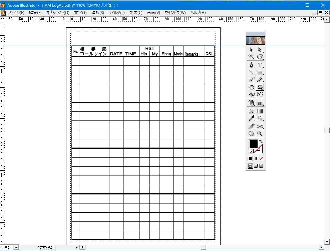Image resolution: width=330 pixels, height=251 pixels.
Task: Open the ヘルプ(H) menu
Action: 198,13
